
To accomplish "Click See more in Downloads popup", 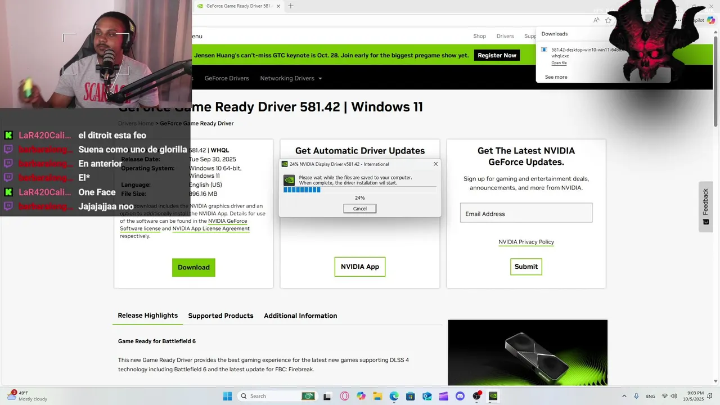I will coord(556,77).
